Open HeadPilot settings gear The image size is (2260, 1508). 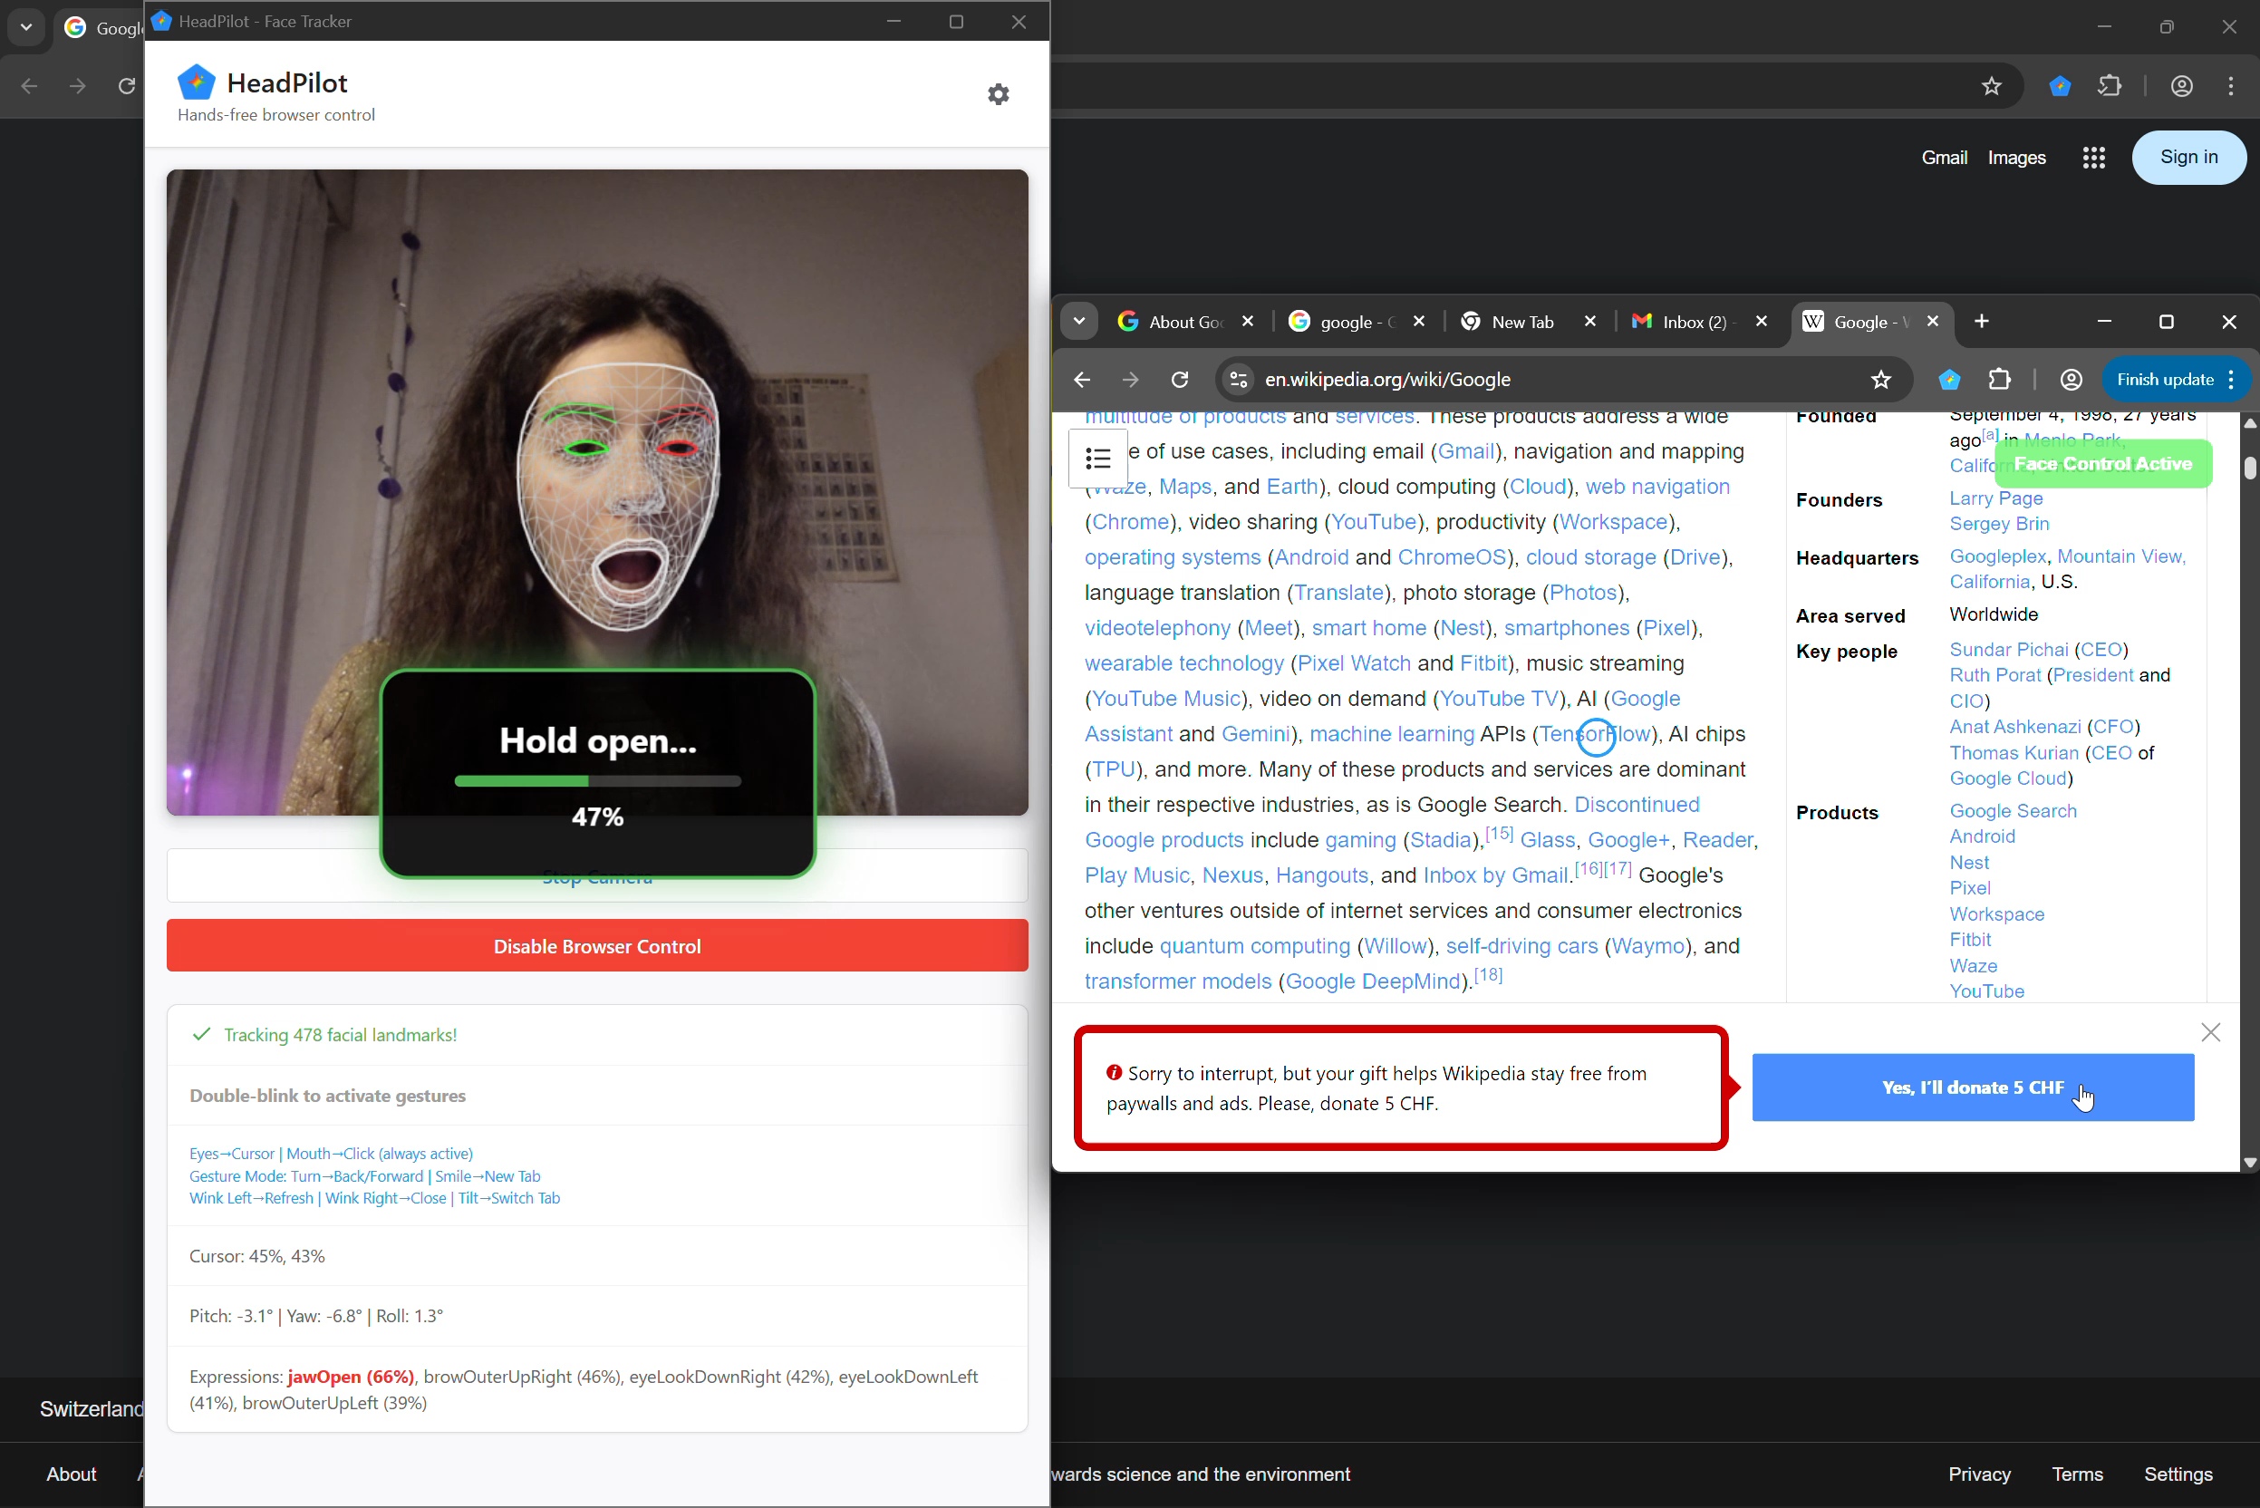[999, 94]
